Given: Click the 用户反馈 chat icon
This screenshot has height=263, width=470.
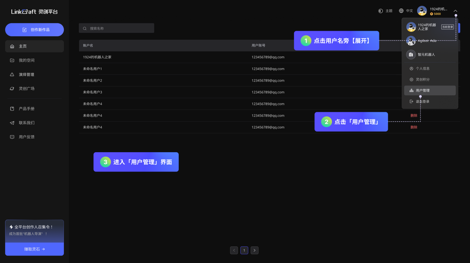Looking at the screenshot, I should click(x=12, y=137).
